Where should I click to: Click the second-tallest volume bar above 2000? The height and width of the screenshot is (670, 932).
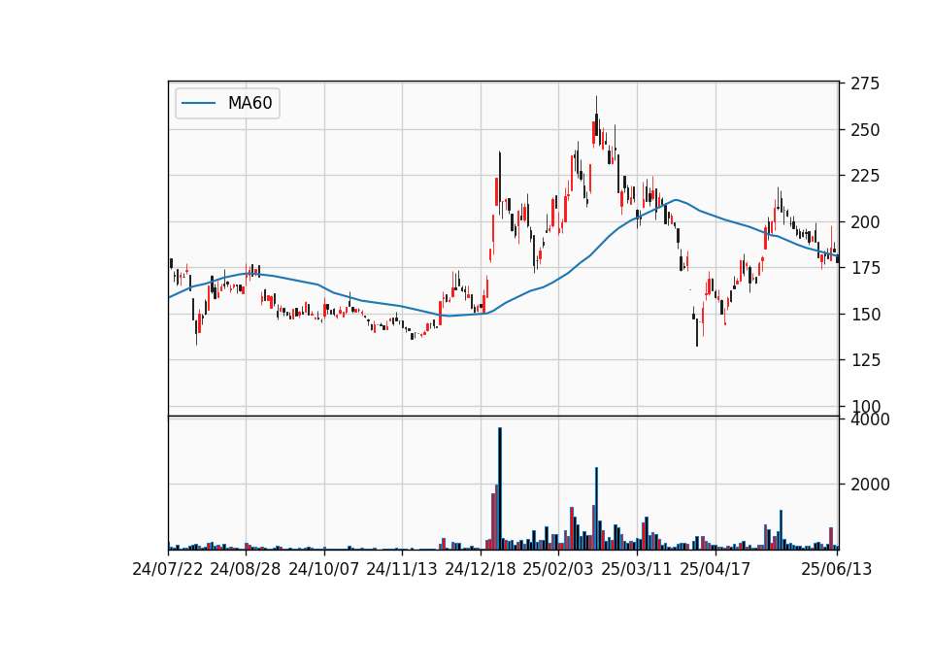pyautogui.click(x=596, y=508)
